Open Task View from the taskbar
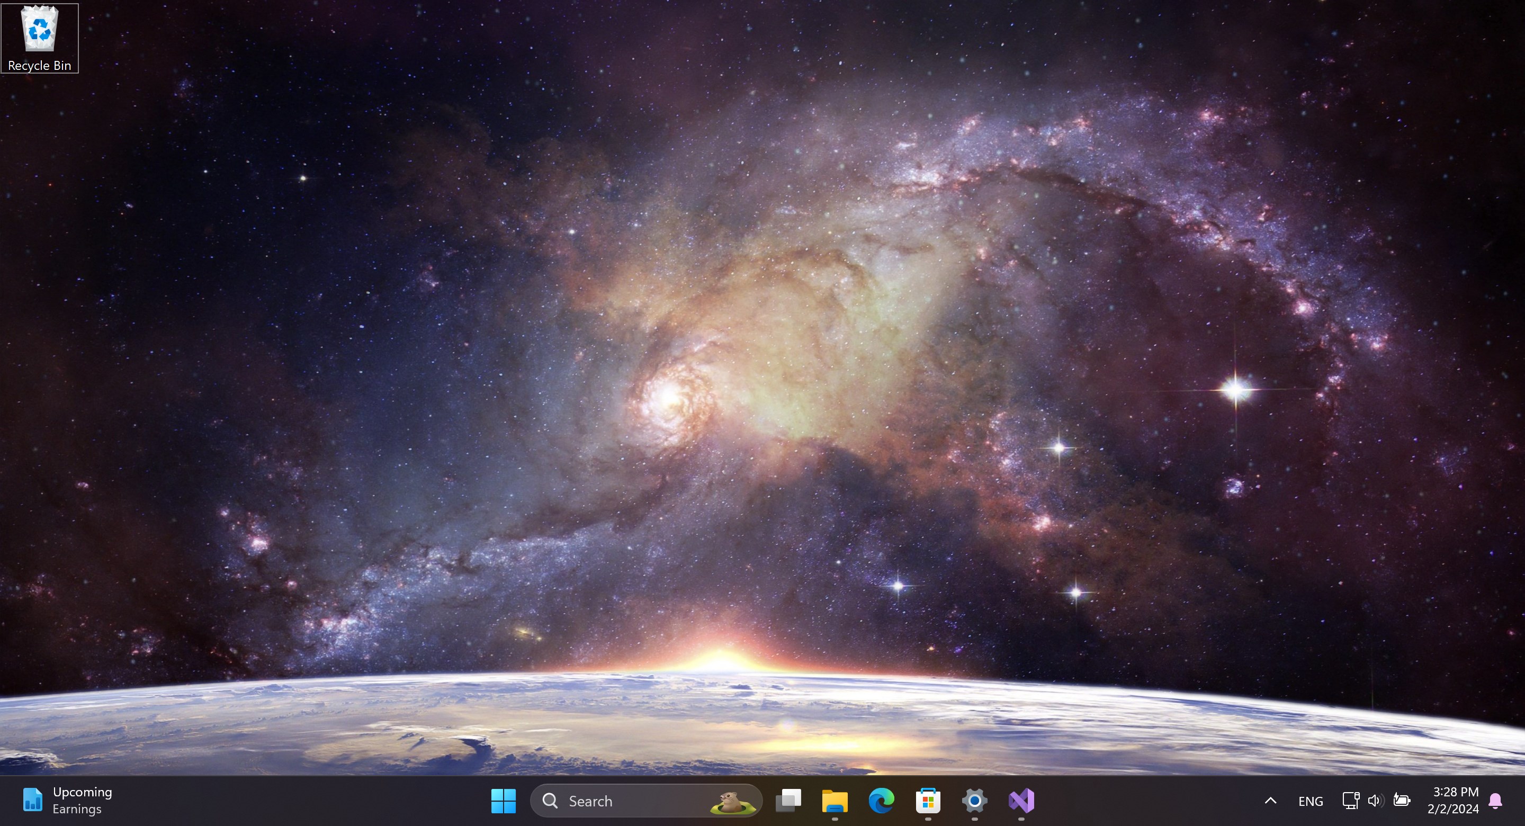 (788, 801)
